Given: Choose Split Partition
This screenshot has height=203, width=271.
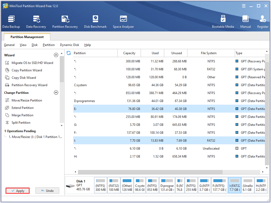Looking at the screenshot, I should 18,123.
